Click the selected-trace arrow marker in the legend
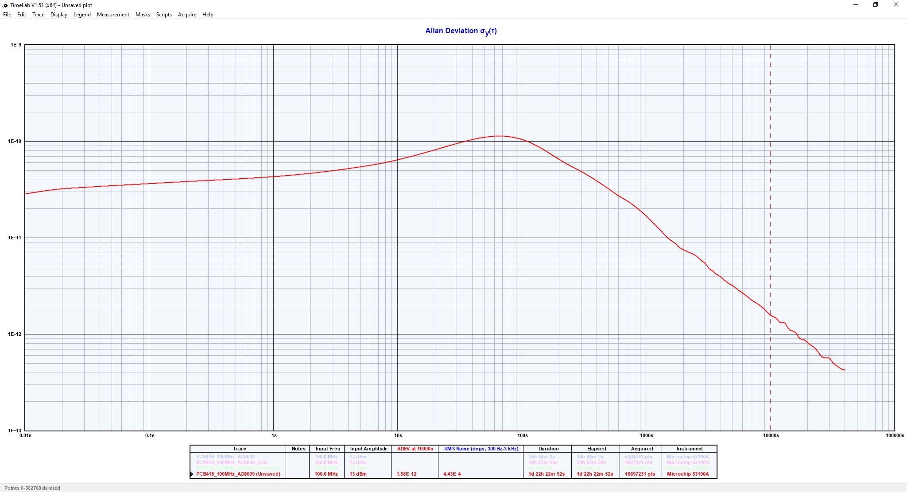The height and width of the screenshot is (492, 907). 192,474
